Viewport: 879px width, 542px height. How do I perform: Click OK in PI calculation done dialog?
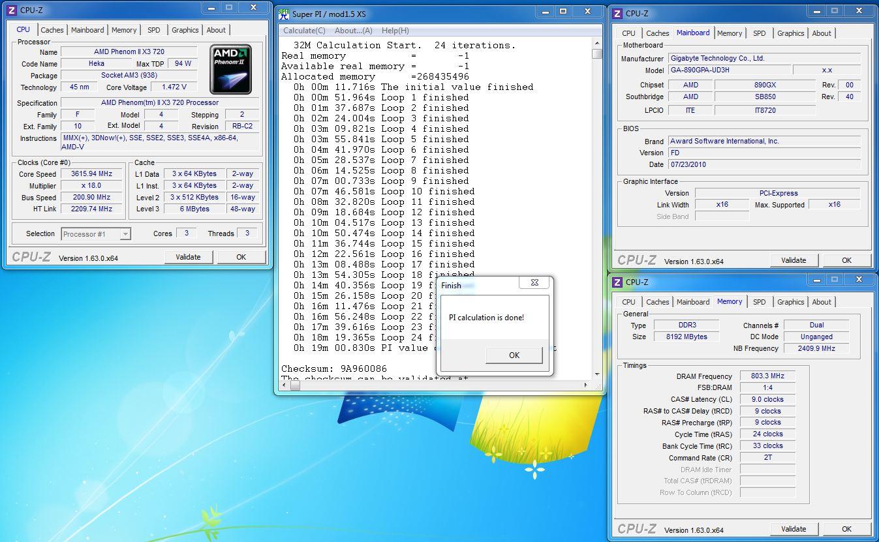click(514, 355)
